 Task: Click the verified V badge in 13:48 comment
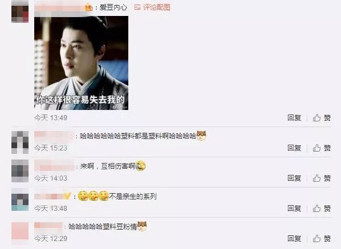(x=67, y=197)
